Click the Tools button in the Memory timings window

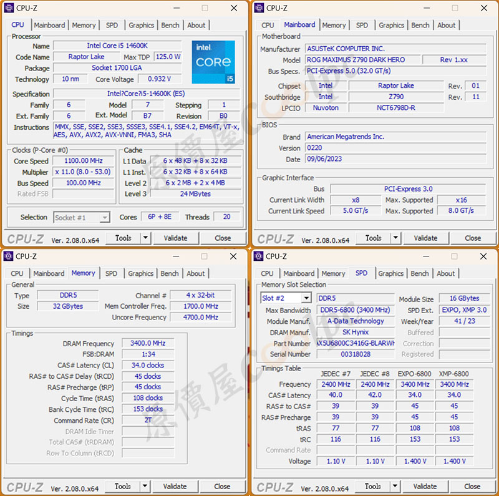pyautogui.click(x=123, y=486)
